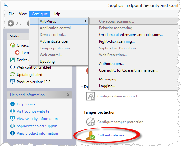The image size is (182, 148).
Task: Click the Configure tamper protection icon
Action: click(x=91, y=122)
